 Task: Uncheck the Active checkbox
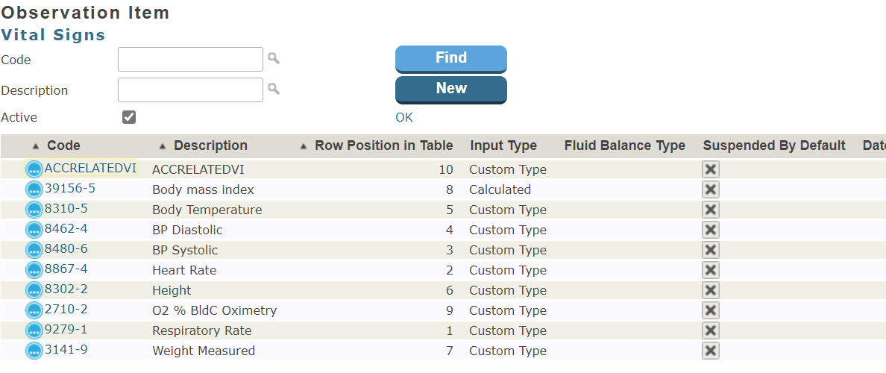tap(129, 117)
